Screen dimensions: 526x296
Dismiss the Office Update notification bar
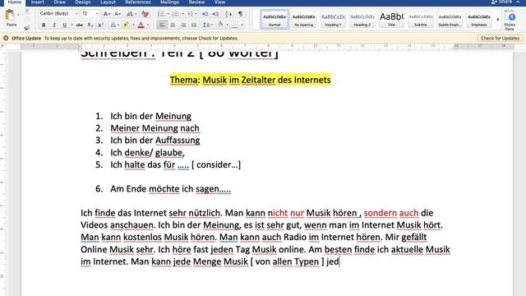6,39
